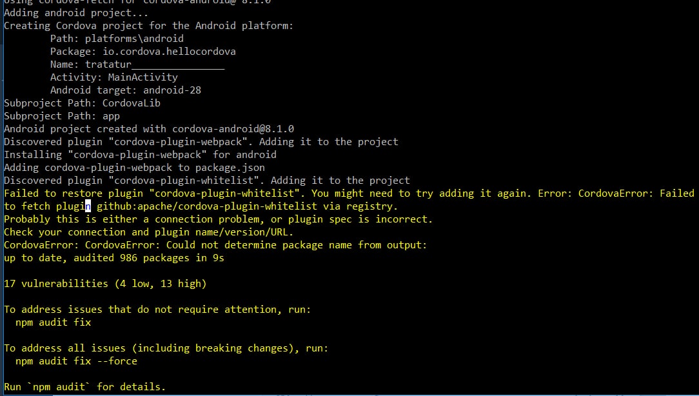This screenshot has width=699, height=396.
Task: Click the "Subproject Path: CordovaLib" line
Action: [x=82, y=103]
